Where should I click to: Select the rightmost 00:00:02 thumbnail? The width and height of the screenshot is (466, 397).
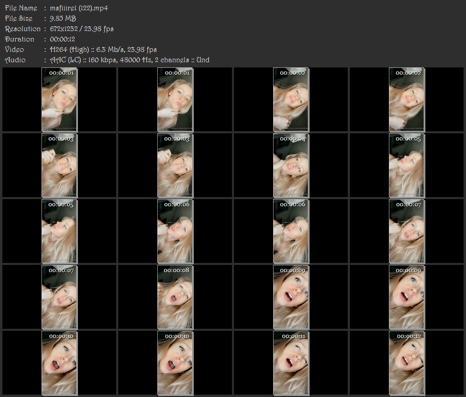[x=407, y=99]
